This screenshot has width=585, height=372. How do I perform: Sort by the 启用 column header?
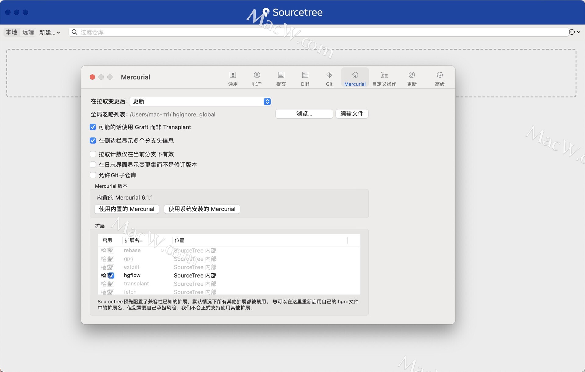(107, 240)
